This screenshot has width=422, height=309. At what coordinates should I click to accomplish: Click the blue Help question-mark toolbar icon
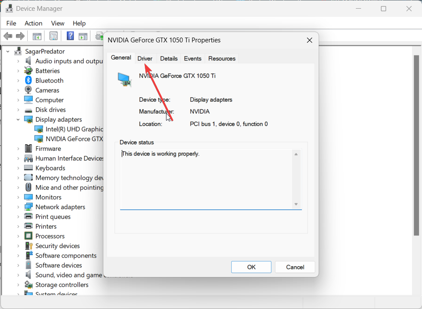pos(70,36)
